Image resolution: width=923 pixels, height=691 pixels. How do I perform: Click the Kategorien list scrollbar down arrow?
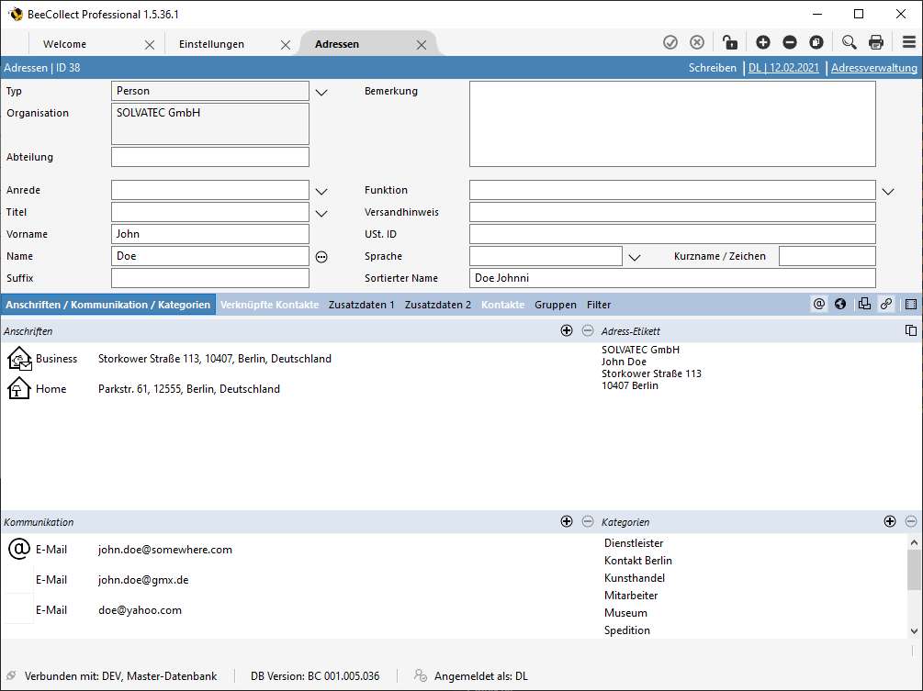point(914,630)
